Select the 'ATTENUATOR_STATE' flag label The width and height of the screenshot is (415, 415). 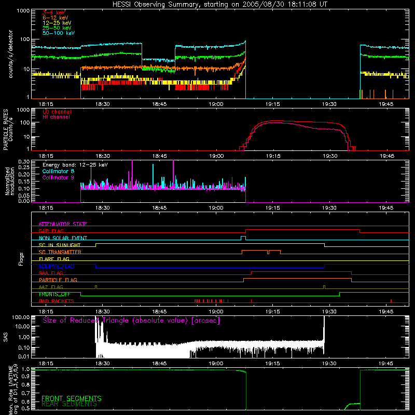(63, 224)
